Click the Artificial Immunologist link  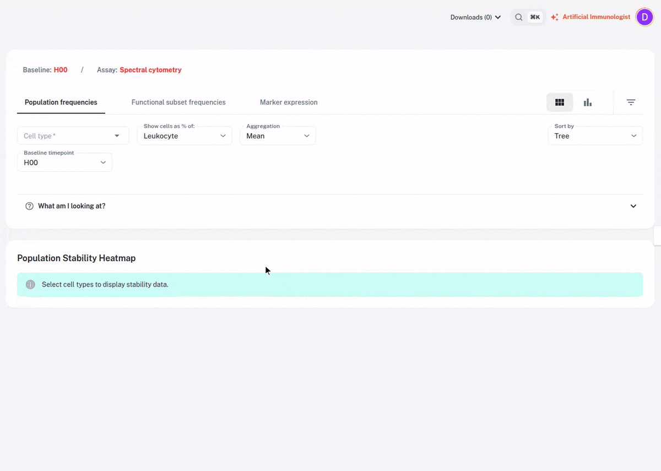597,17
